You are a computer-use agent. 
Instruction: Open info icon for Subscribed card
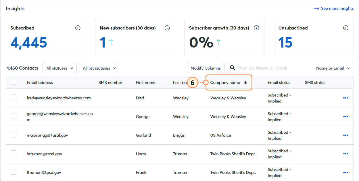(78, 28)
